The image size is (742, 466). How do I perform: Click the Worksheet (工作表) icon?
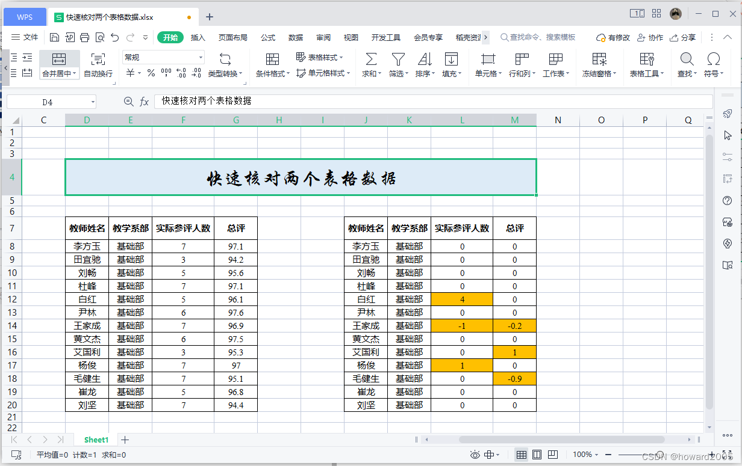[x=555, y=59]
